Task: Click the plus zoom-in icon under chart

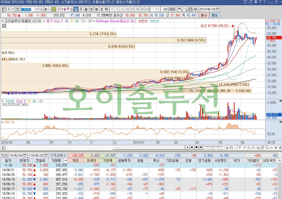Action: click(276, 147)
